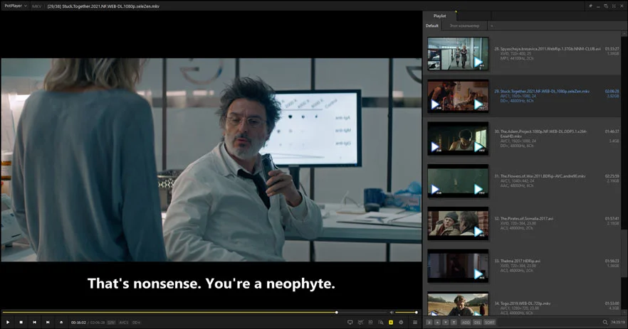Click the DEL button in playlist
Viewport: 628px width, 329px height.
point(477,322)
